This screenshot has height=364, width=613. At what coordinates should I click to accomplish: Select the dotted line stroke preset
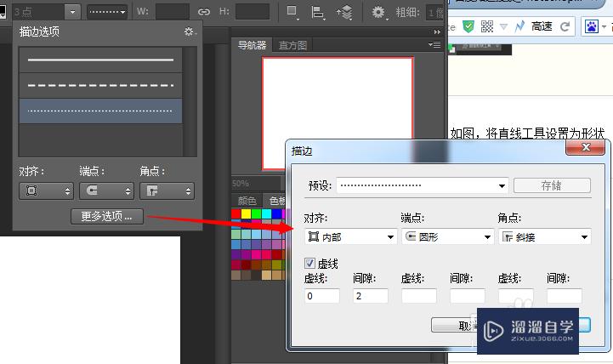pos(100,111)
